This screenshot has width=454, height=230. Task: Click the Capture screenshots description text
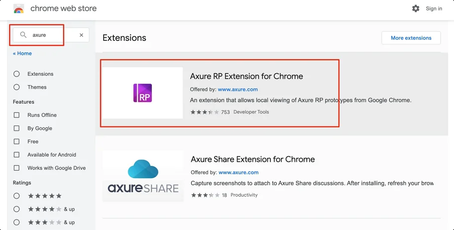[312, 183]
